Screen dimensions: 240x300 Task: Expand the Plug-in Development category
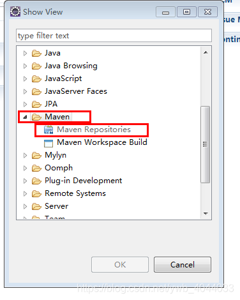tap(25, 181)
